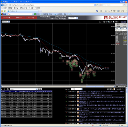Click the icon beside the 11/26 19:50 news item
128x127 pixels.
(x=78, y=101)
